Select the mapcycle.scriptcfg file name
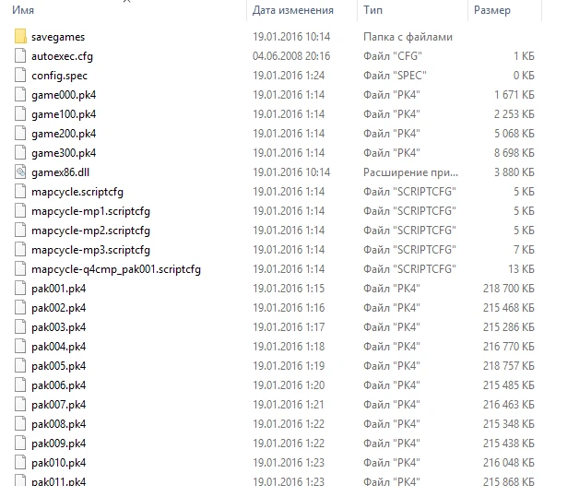The image size is (579, 497). coord(77,192)
